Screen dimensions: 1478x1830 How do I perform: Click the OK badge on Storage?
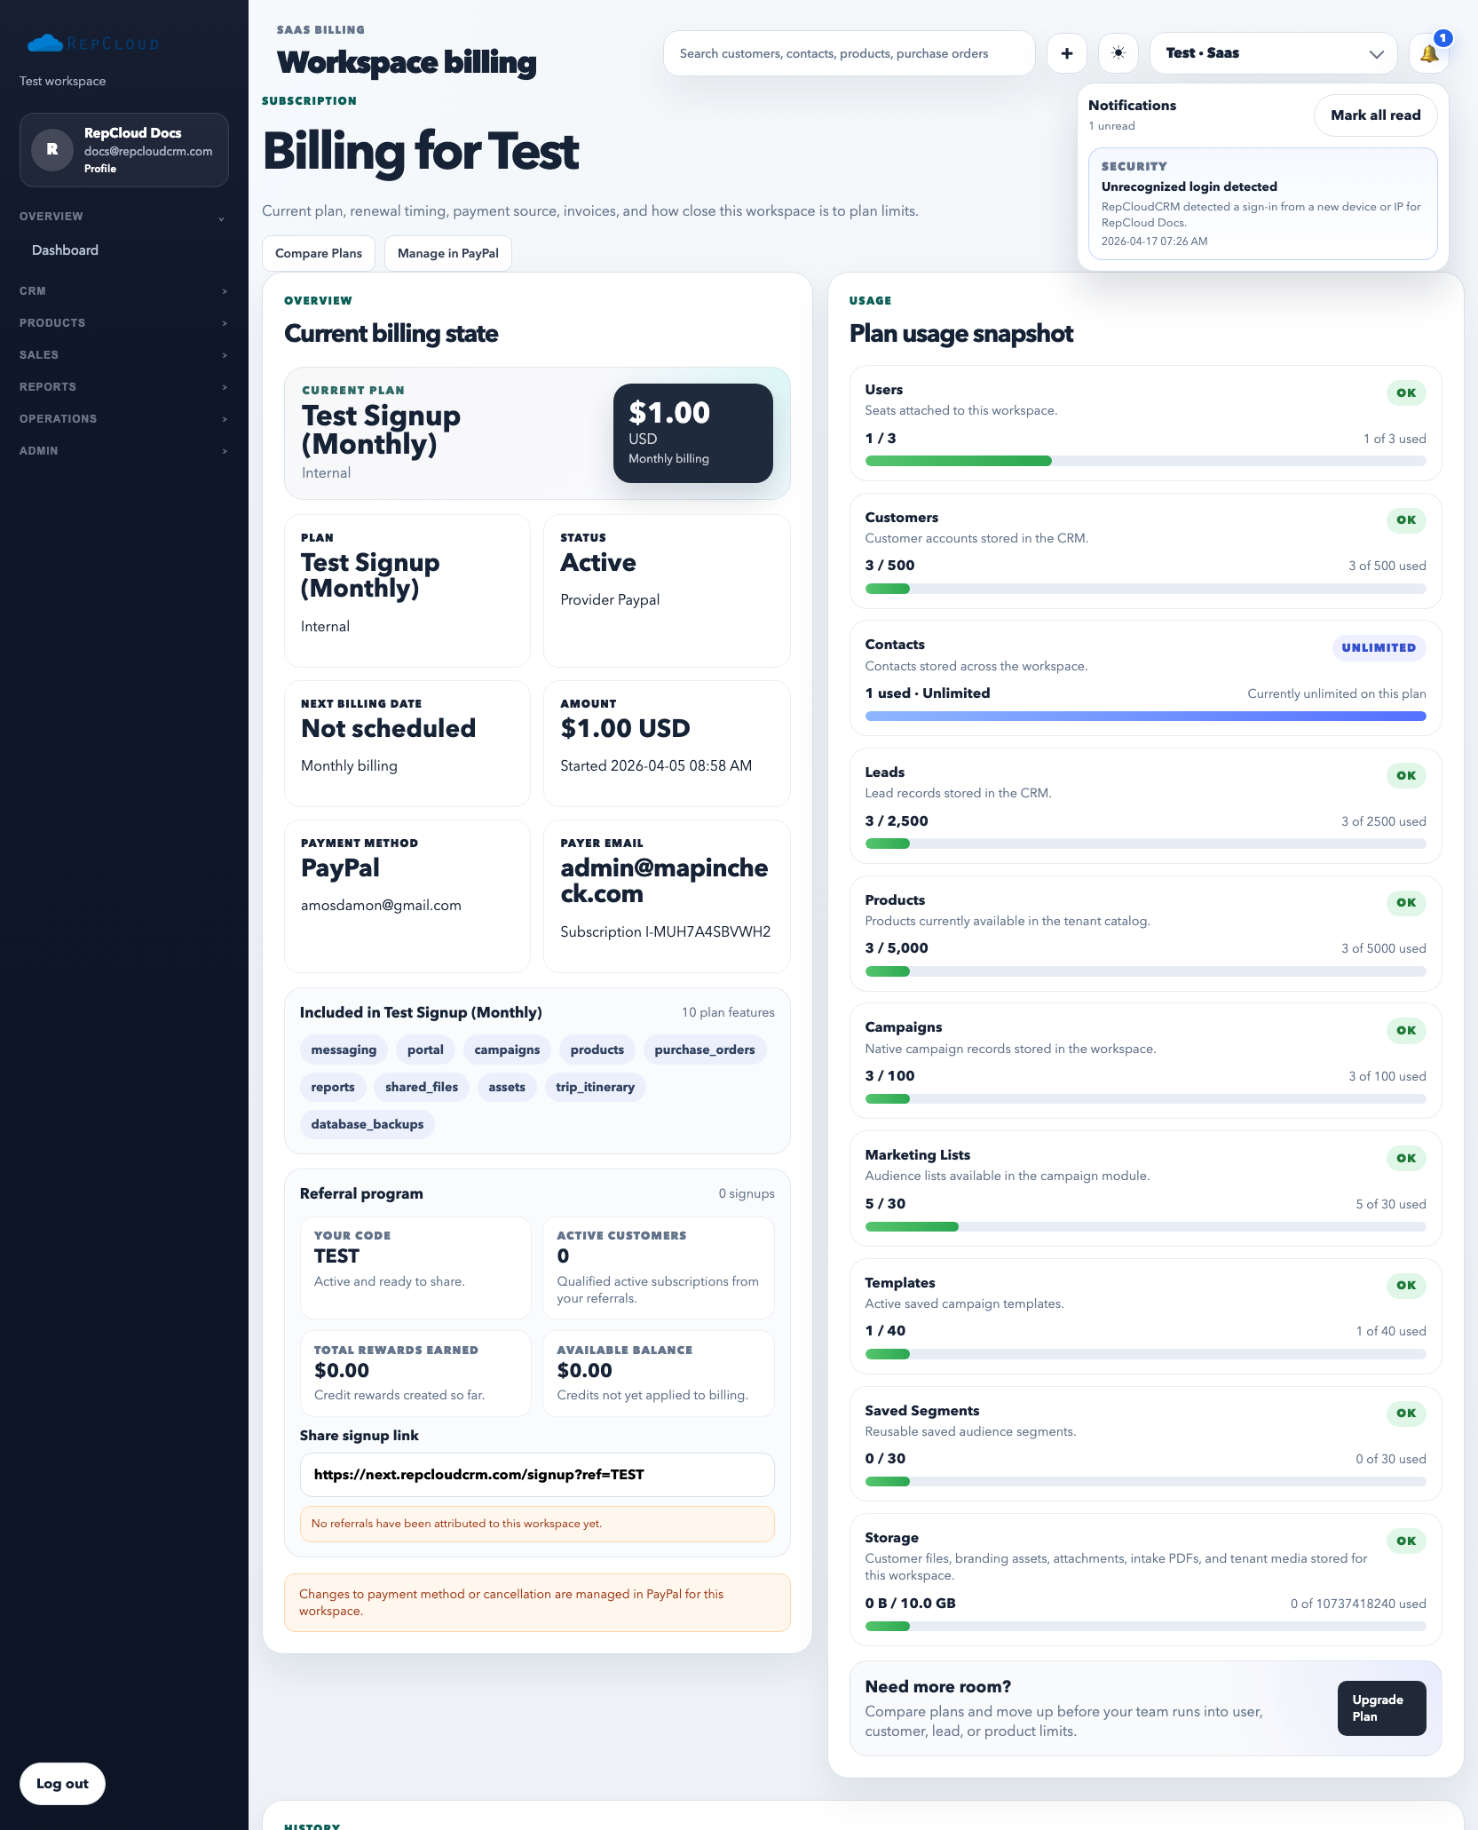[x=1406, y=1541]
